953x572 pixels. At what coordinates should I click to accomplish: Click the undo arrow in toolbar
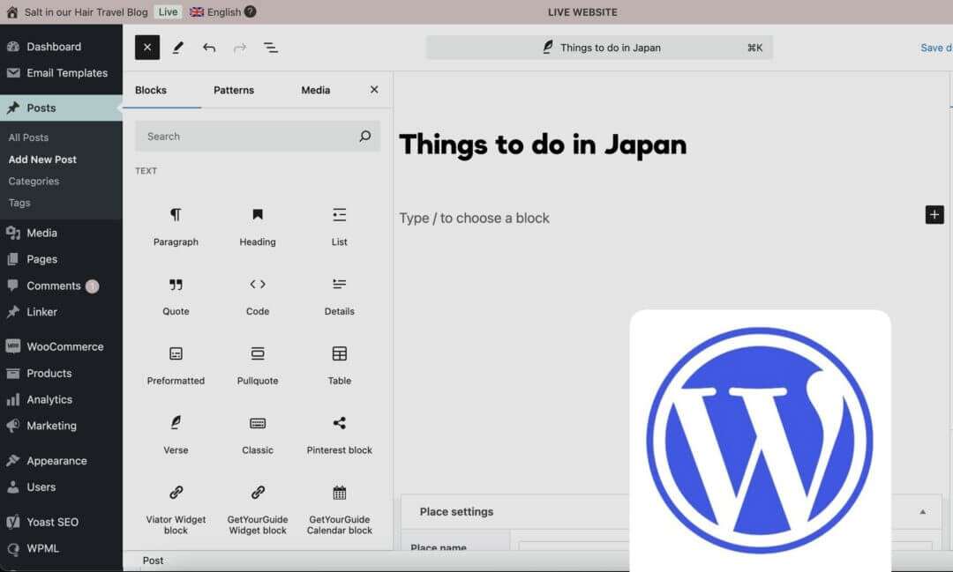(209, 48)
